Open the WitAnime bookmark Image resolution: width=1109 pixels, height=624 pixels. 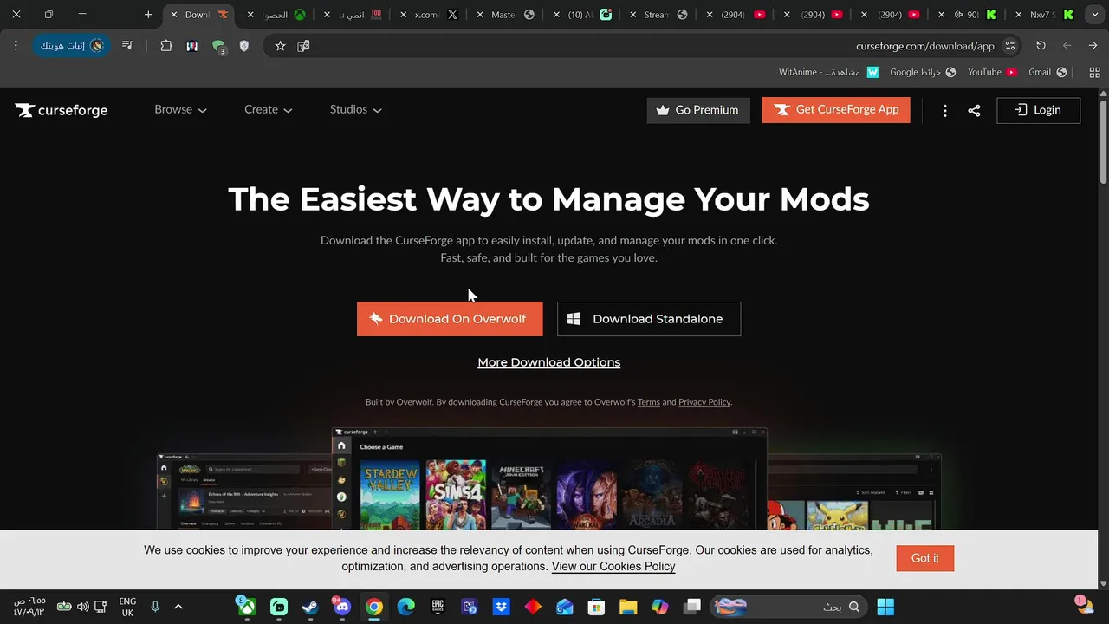click(x=828, y=72)
